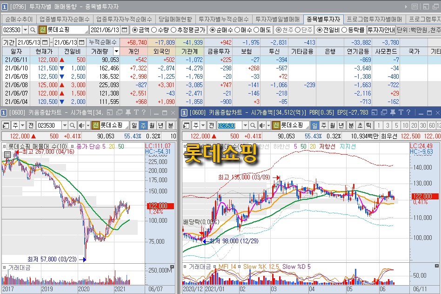
Task: Open stock code dropdown in right chart
Action: pos(245,125)
